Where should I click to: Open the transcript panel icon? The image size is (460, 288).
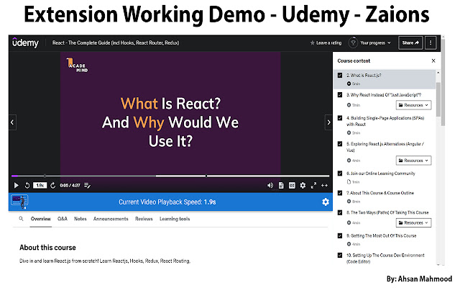click(281, 186)
